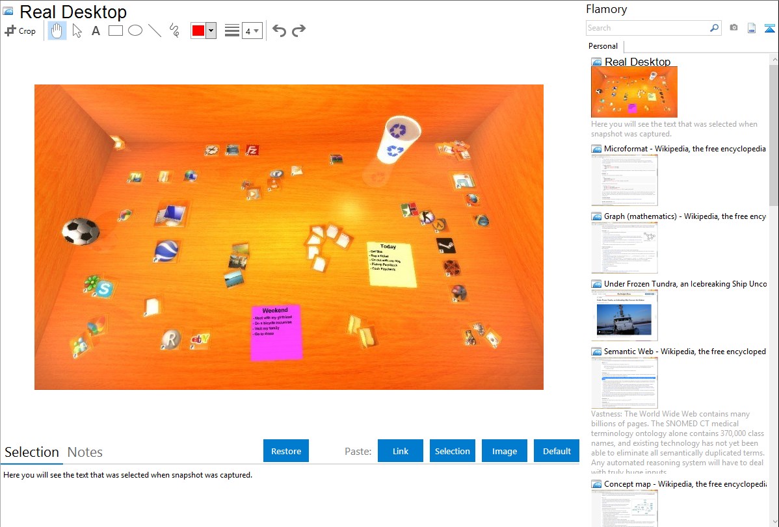
Task: Switch to the Notes tab
Action: (85, 452)
